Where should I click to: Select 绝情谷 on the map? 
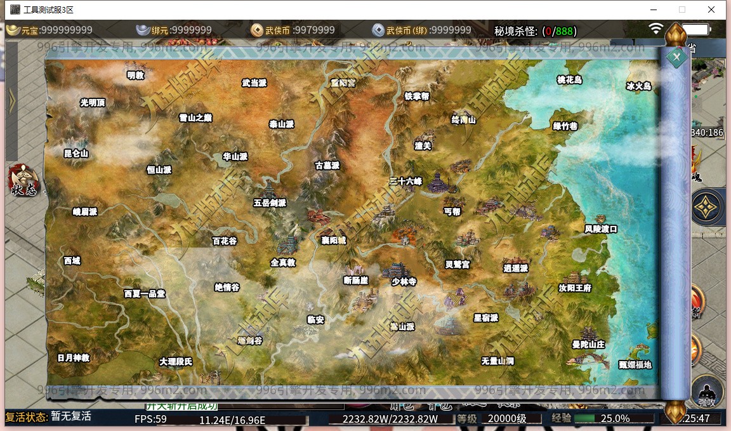coord(227,288)
